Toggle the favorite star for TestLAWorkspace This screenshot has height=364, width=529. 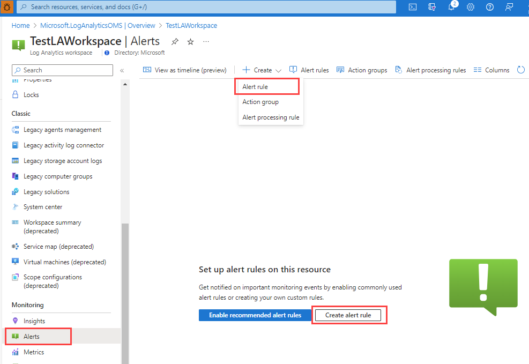(x=190, y=41)
